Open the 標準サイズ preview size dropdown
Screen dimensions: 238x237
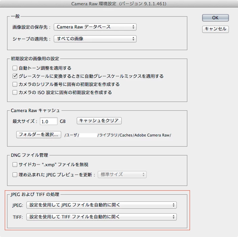[x=122, y=174]
